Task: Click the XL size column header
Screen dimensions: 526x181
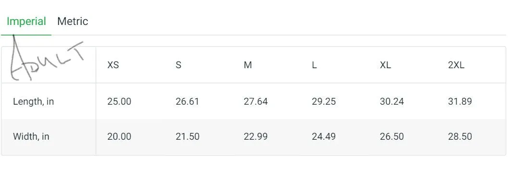Action: [x=386, y=65]
